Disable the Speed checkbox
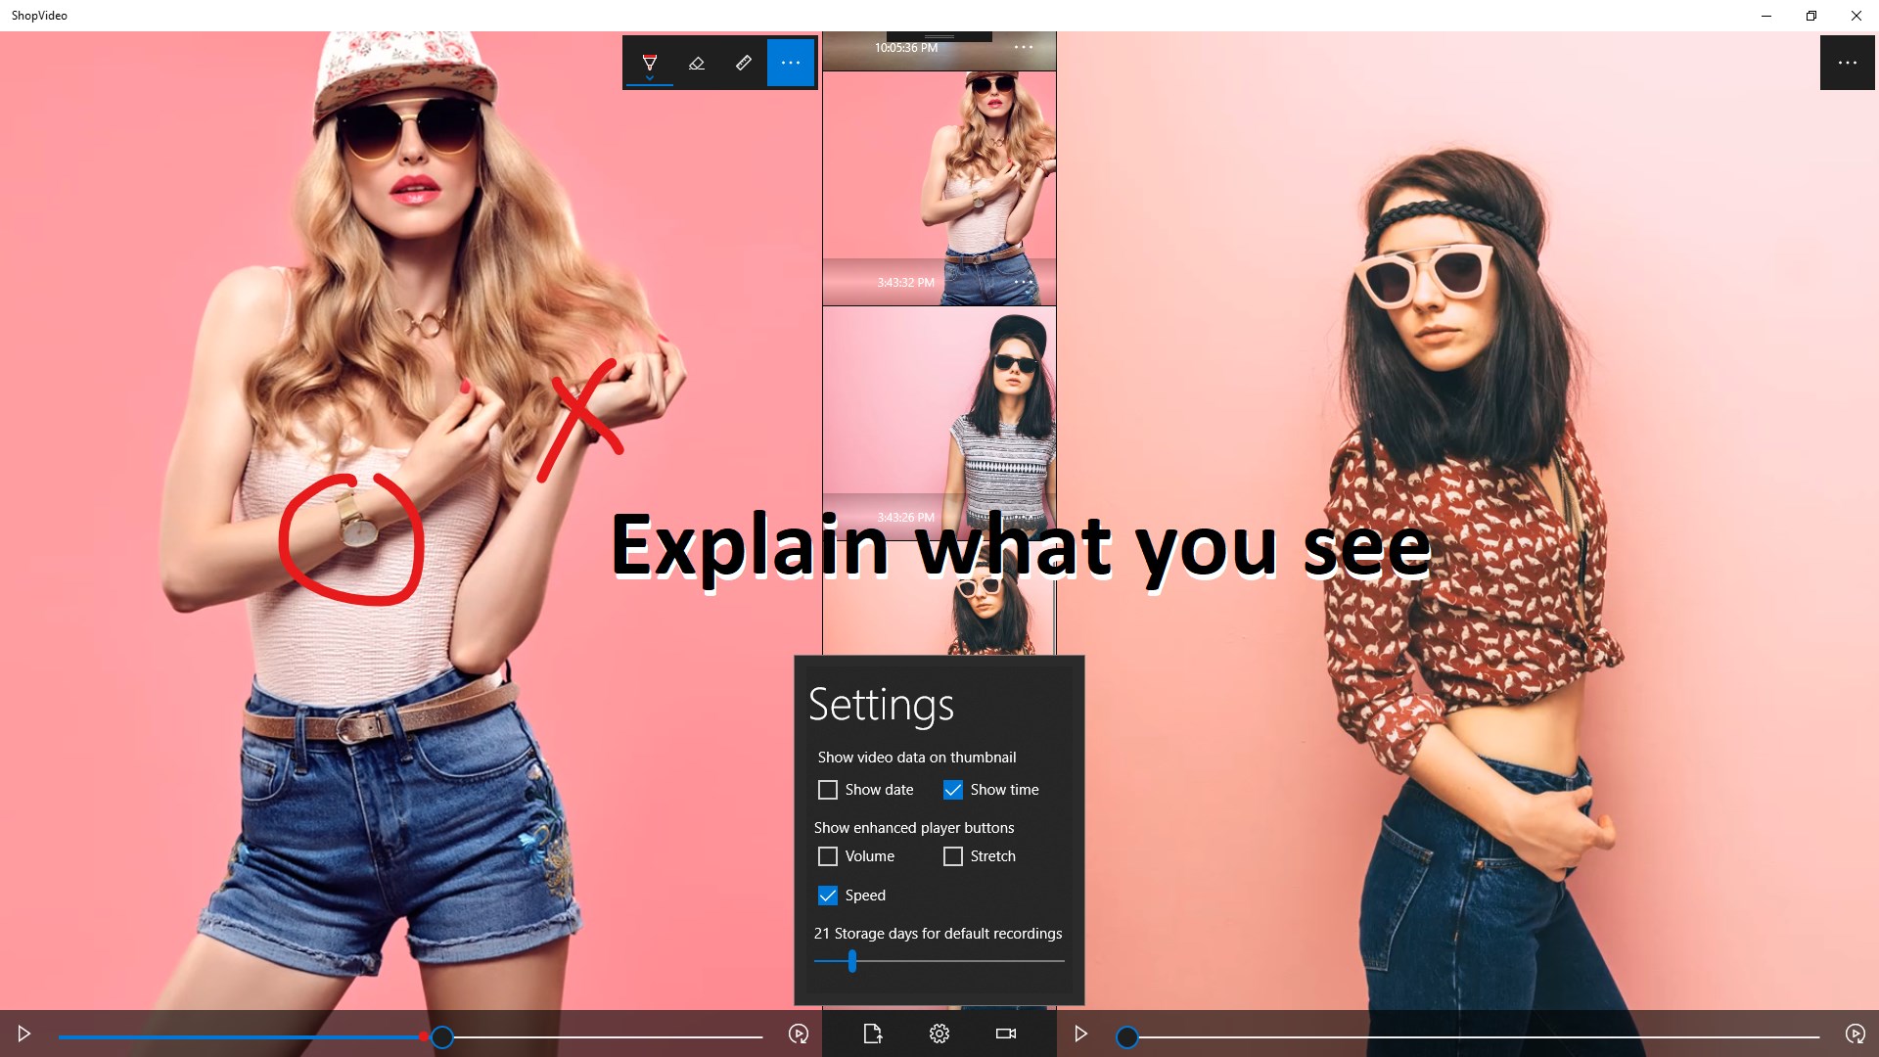Screen dimensions: 1879x1057 [828, 896]
